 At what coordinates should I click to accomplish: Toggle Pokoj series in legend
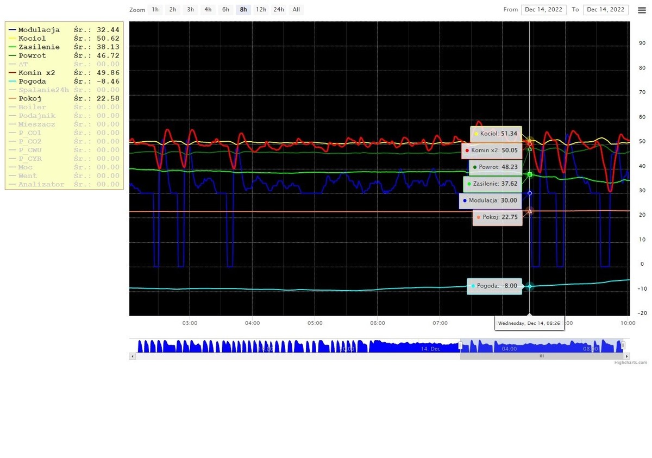point(30,99)
